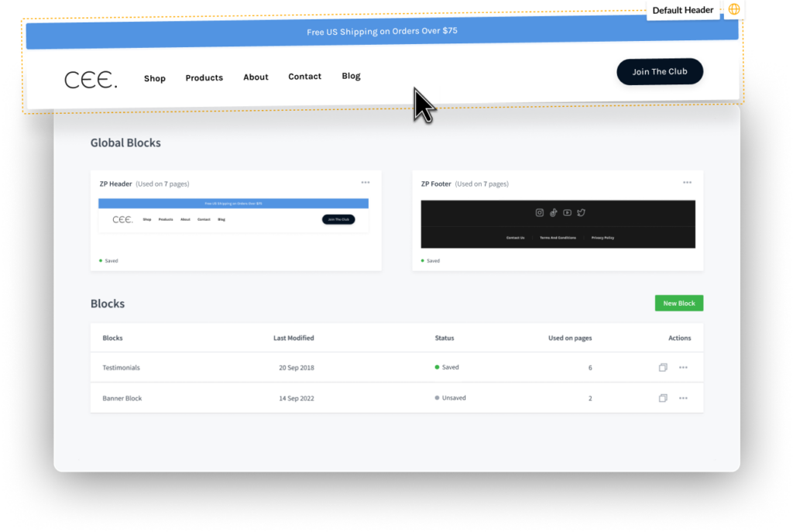The height and width of the screenshot is (532, 793).
Task: Select the Banner Block name
Action: [x=122, y=398]
